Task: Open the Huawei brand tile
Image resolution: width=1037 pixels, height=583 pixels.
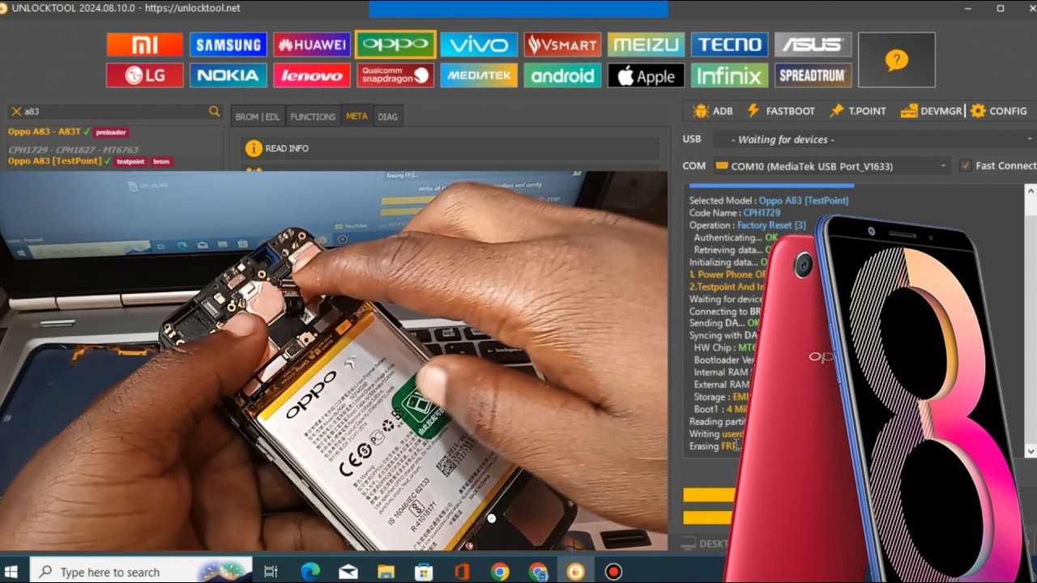Action: 312,45
